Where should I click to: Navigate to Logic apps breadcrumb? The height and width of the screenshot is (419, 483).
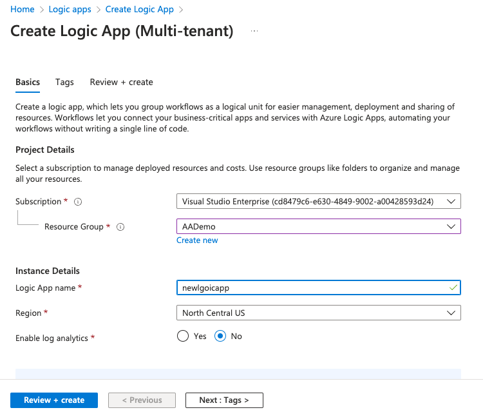70,10
